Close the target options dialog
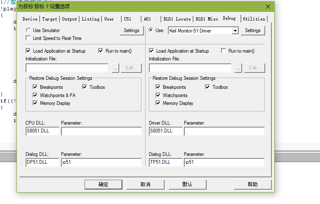Image resolution: width=320 pixels, height=204 pixels. [x=268, y=7]
